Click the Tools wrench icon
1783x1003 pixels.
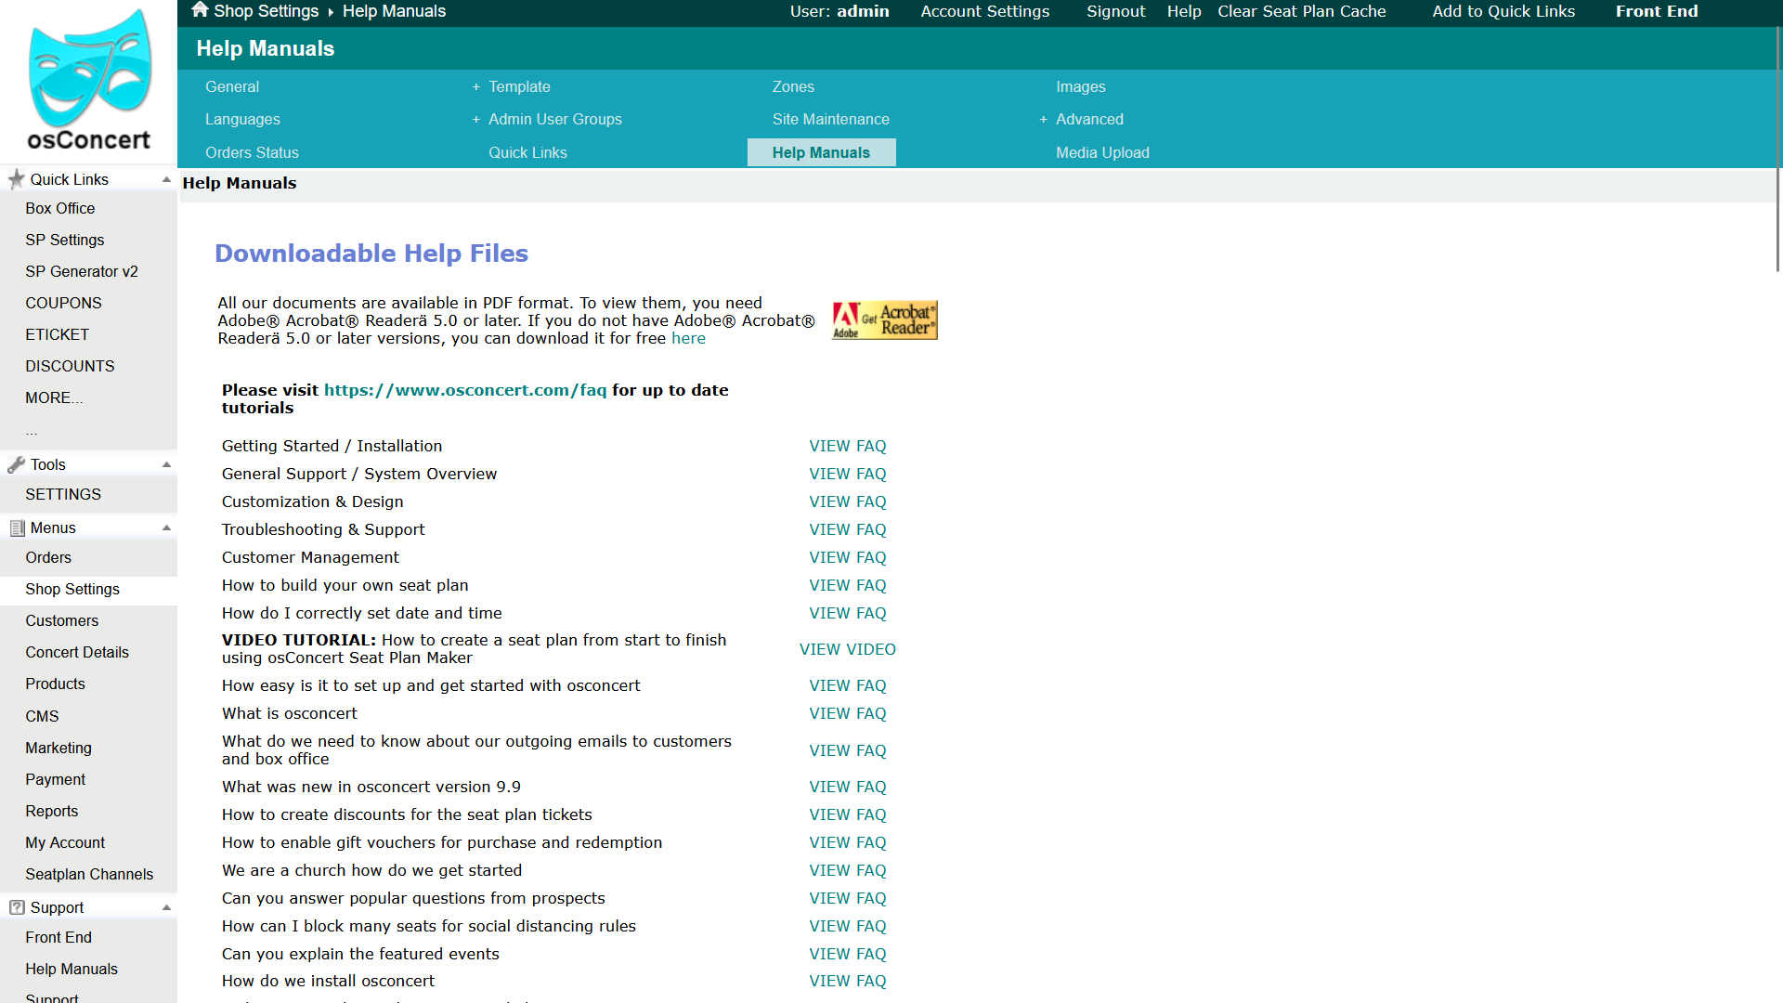[x=17, y=464]
